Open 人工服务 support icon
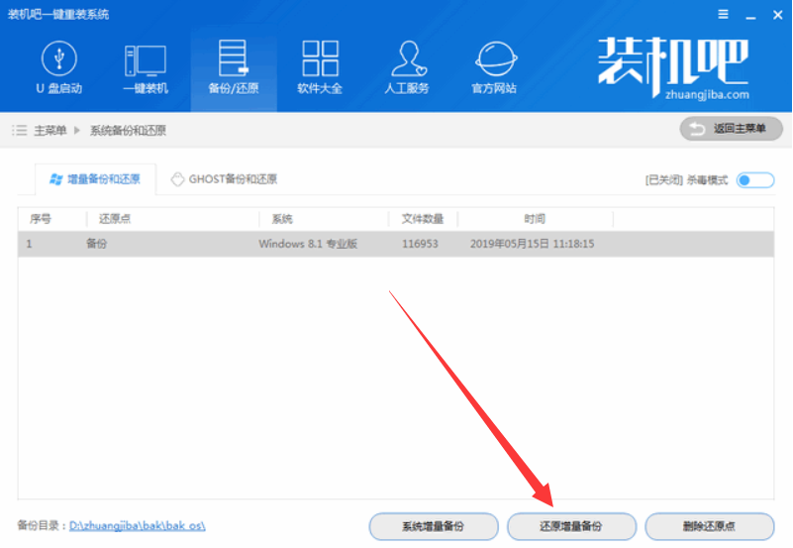The width and height of the screenshot is (793, 548). click(x=406, y=67)
